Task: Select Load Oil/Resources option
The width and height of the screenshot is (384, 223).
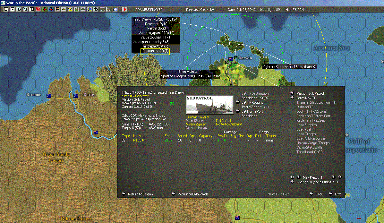Action: point(311,139)
